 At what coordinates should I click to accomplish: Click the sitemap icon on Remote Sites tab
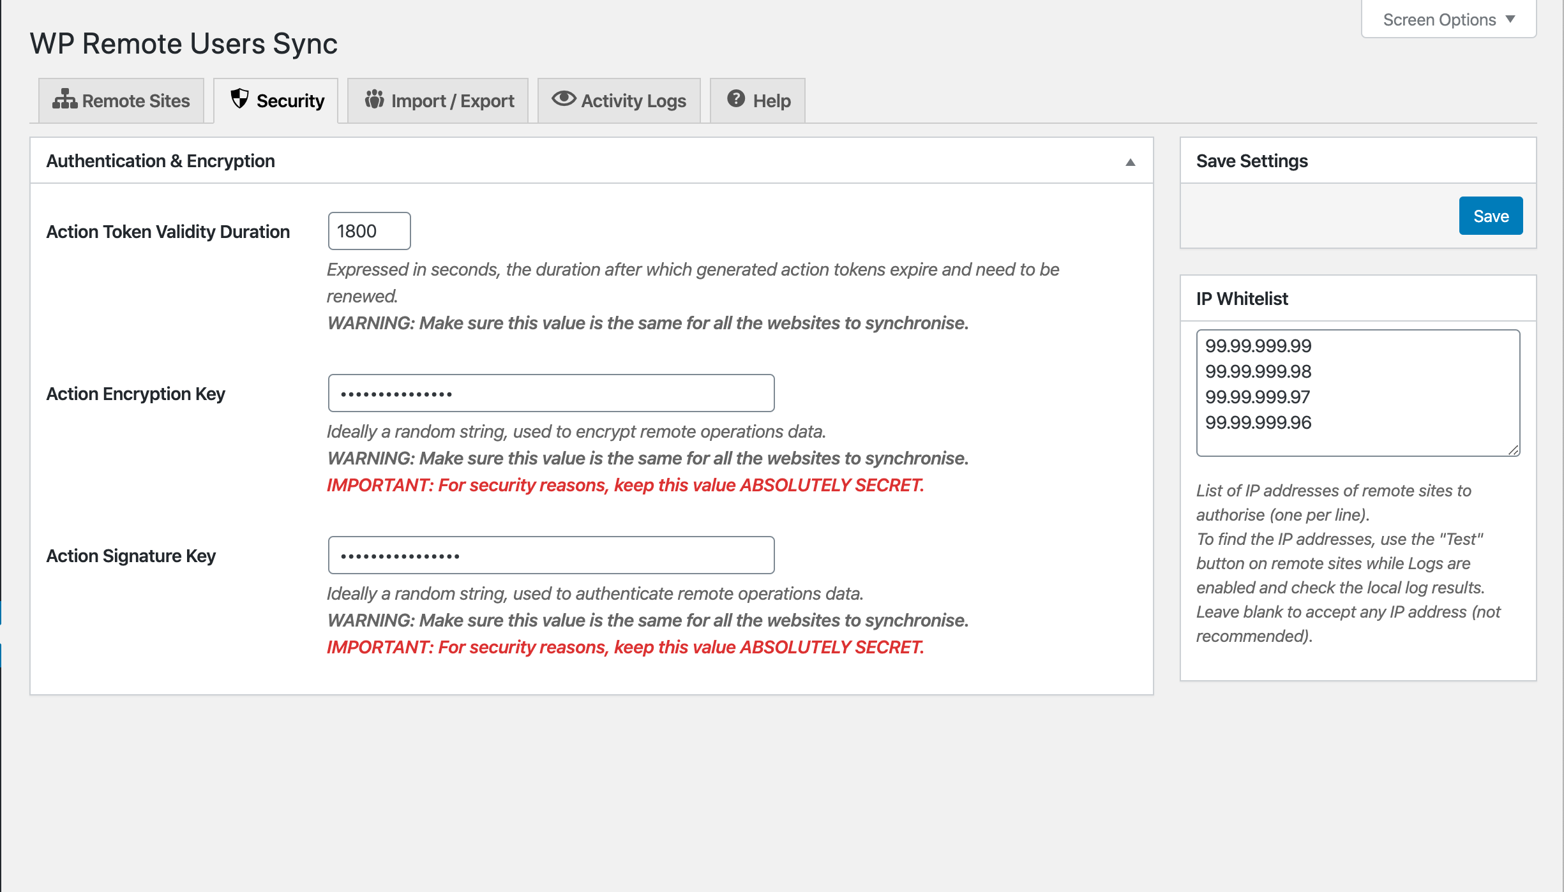[x=64, y=100]
